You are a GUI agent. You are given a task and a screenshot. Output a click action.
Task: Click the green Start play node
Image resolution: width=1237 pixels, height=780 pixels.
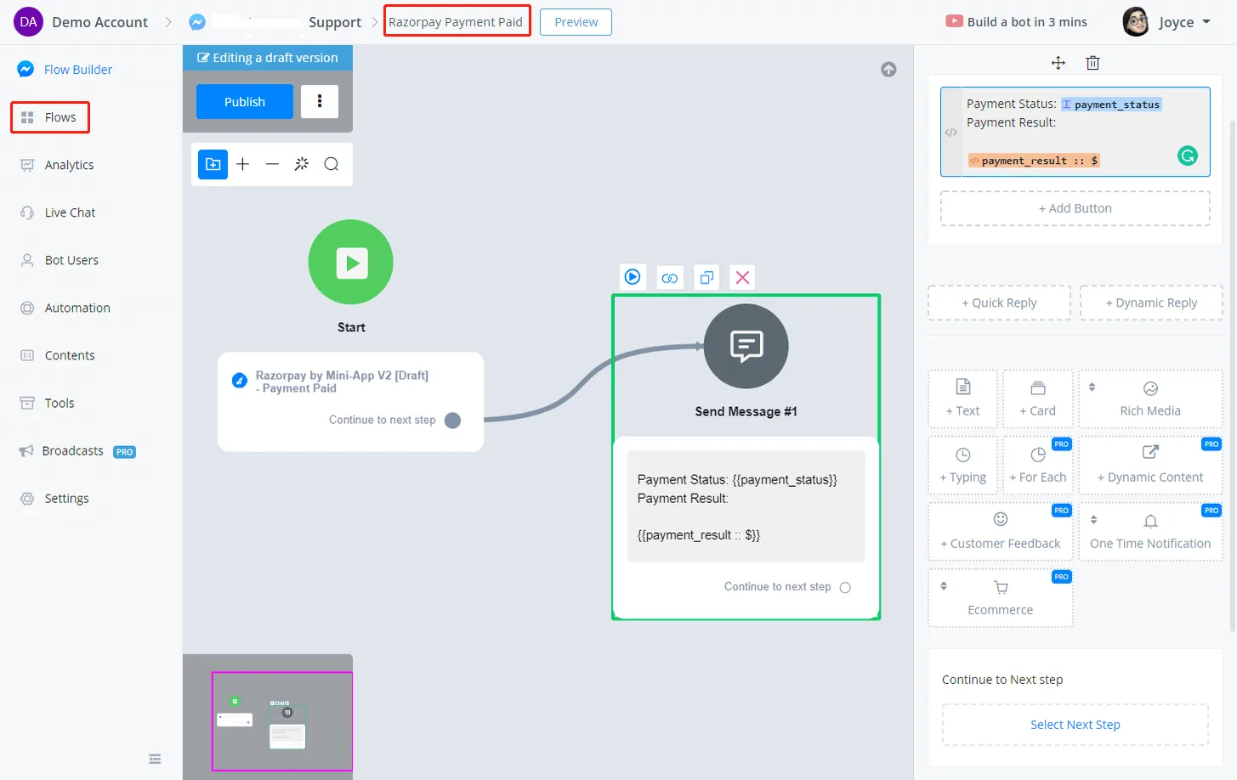pos(351,262)
